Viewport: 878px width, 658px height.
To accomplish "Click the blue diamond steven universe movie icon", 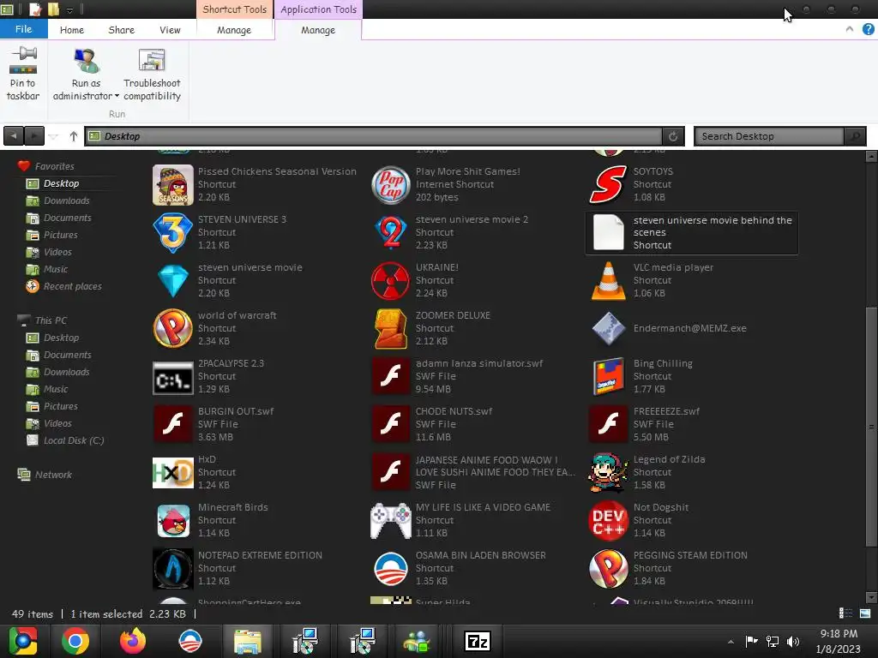I will (173, 280).
